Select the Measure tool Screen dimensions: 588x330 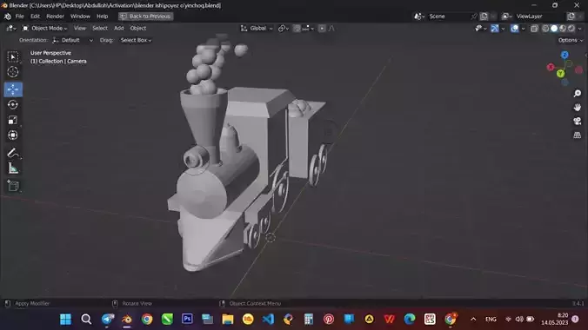click(13, 168)
